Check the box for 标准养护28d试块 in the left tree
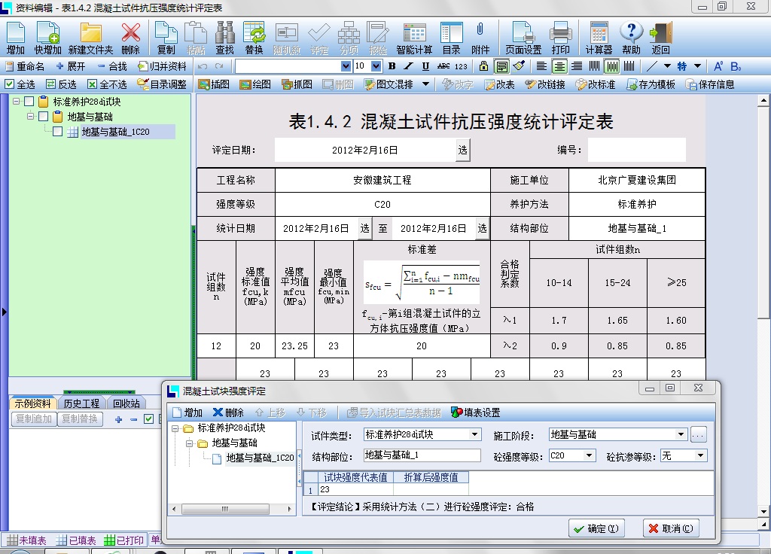This screenshot has width=771, height=554. (x=29, y=102)
